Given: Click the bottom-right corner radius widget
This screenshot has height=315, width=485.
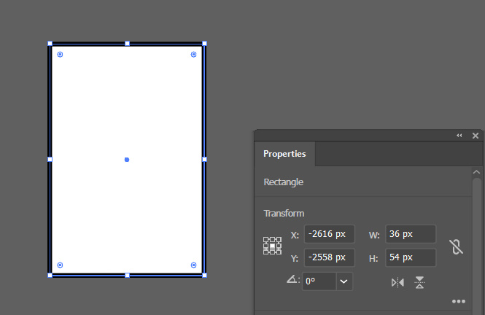Looking at the screenshot, I should [193, 265].
